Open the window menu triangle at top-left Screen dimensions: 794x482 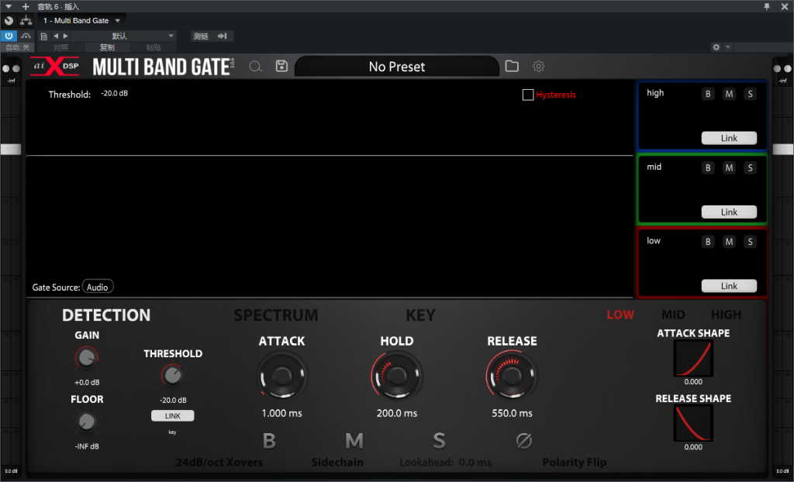tap(9, 6)
